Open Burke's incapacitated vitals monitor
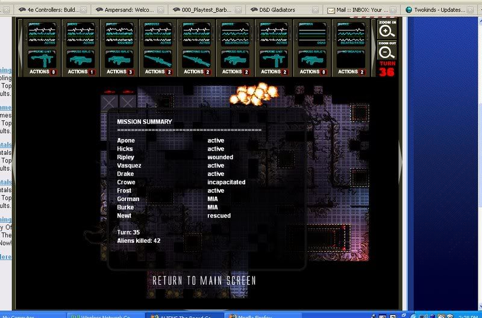Viewport: 482px width, 318px height. [x=351, y=34]
